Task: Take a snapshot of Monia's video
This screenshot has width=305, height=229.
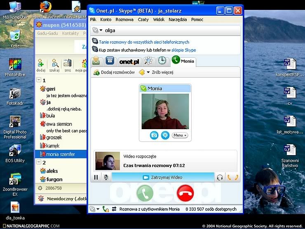Action: point(154,135)
